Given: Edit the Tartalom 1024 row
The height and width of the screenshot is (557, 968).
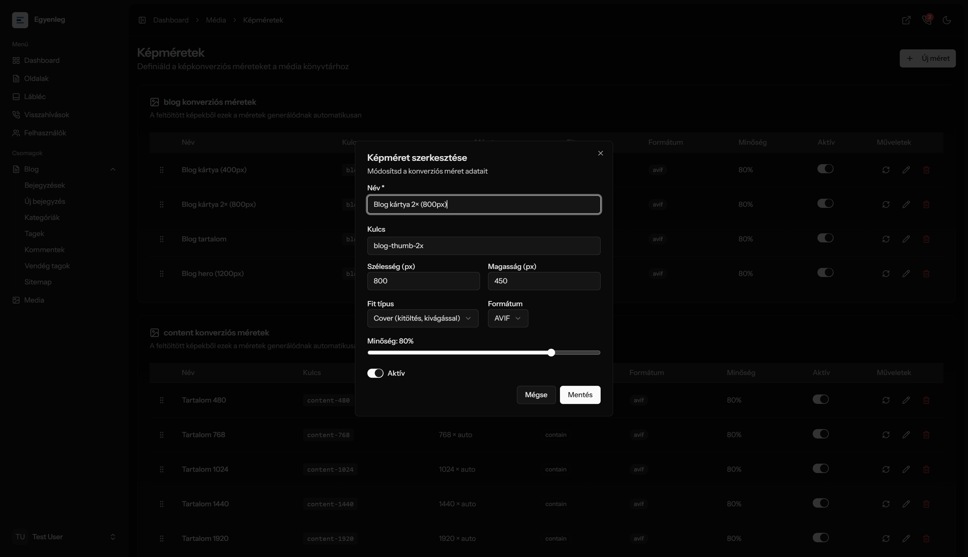Looking at the screenshot, I should (906, 469).
